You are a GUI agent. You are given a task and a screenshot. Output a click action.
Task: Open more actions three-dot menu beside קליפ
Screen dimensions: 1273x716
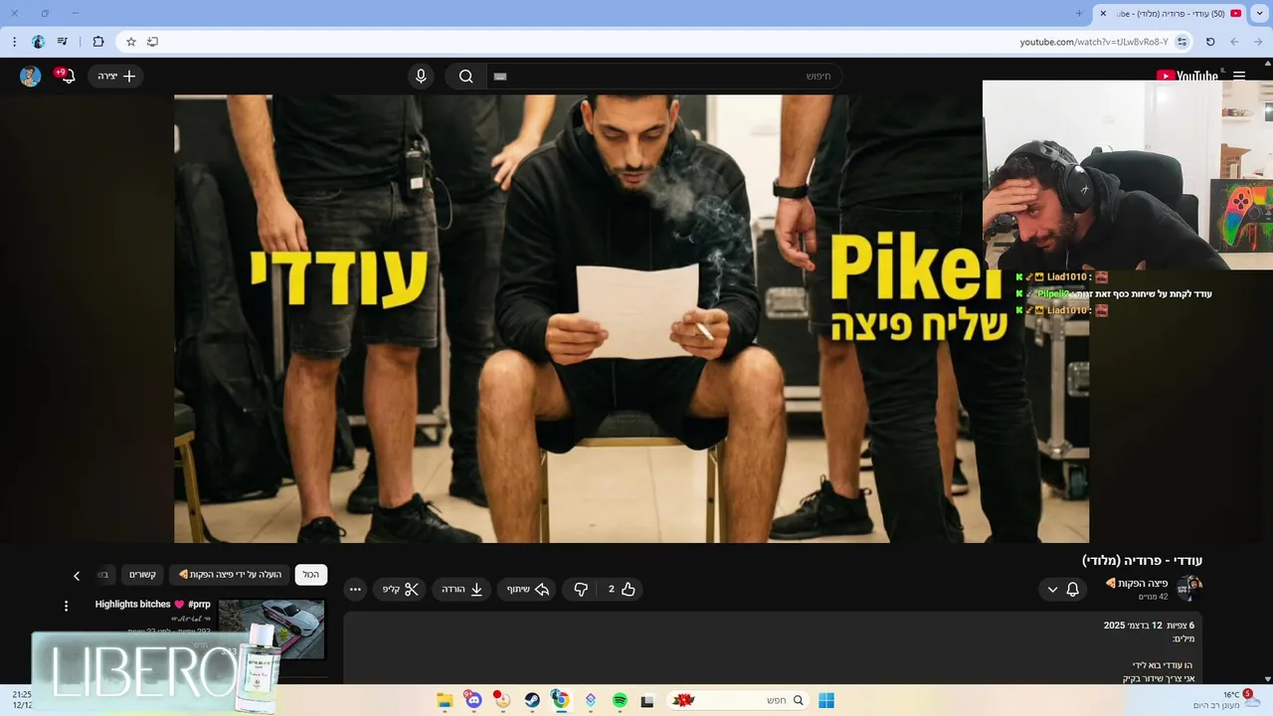[355, 589]
